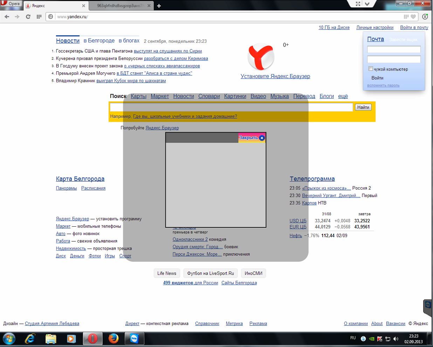Open 'Личные настройки' link
This screenshot has height=347, width=433.
pos(375,27)
